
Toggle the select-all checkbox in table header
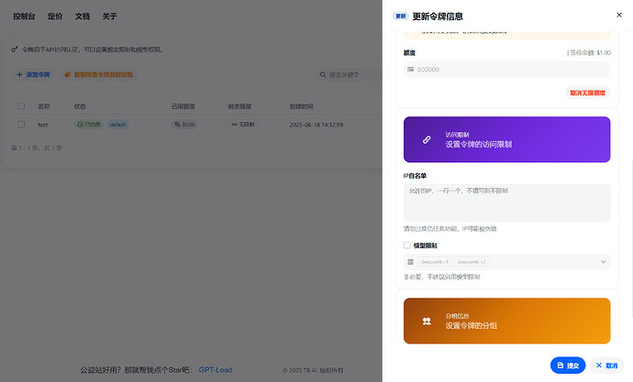pos(21,106)
